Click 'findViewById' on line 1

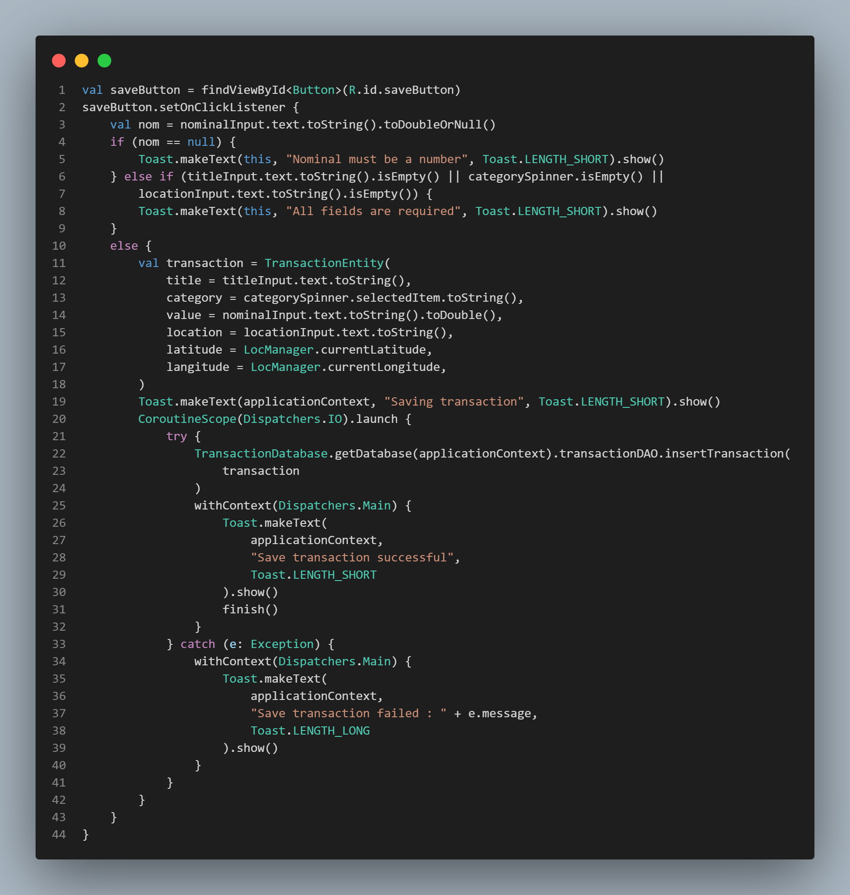[x=244, y=90]
